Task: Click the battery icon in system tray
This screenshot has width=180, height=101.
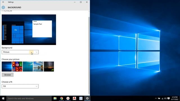Action: point(159,98)
